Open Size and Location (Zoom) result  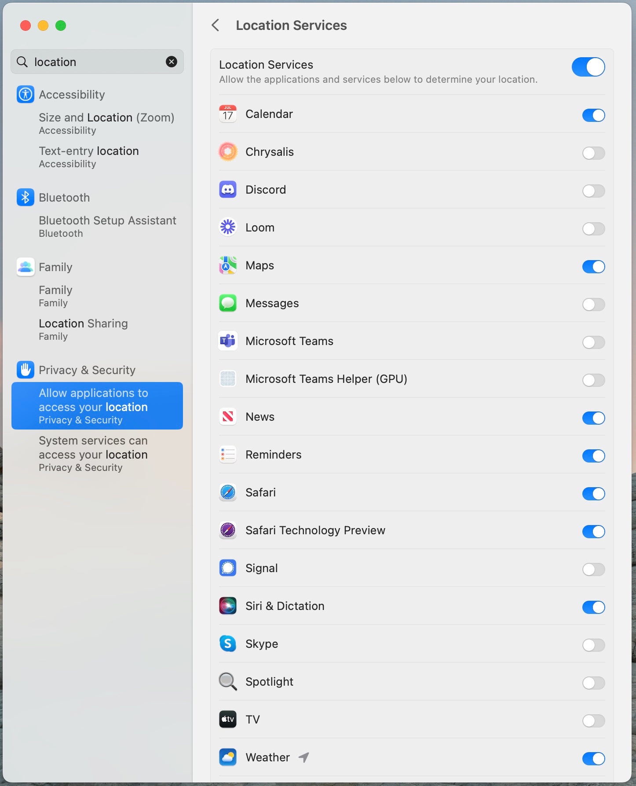click(x=97, y=123)
